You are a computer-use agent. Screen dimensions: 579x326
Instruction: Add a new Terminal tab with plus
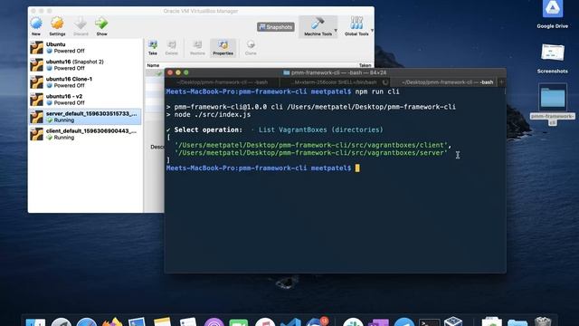pos(501,82)
